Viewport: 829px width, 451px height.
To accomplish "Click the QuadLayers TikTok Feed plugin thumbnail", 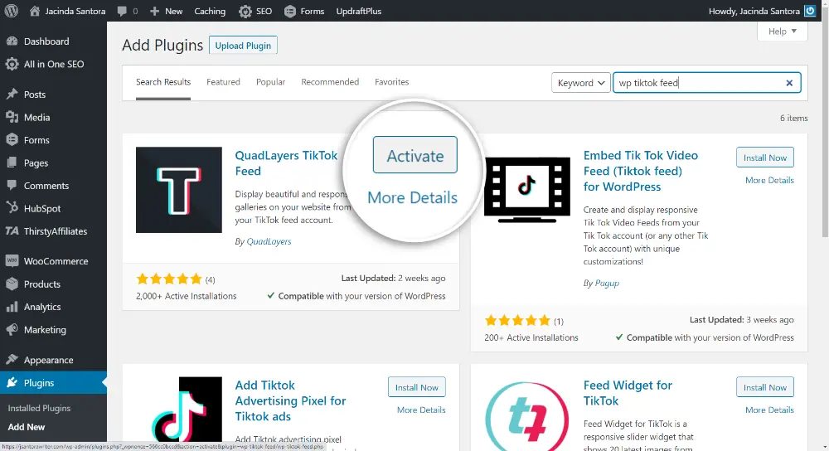I will 179,190.
